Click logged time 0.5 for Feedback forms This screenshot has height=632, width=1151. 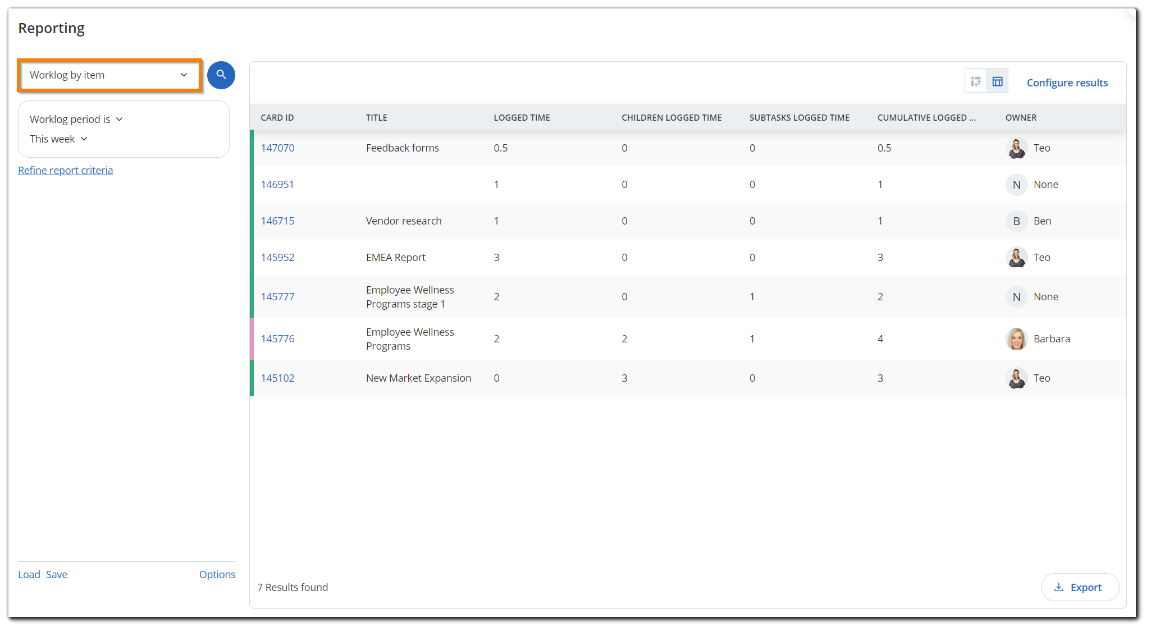pyautogui.click(x=501, y=148)
